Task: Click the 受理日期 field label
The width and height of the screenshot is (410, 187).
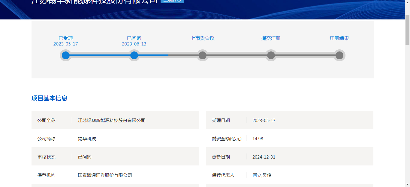Action: tap(221, 121)
